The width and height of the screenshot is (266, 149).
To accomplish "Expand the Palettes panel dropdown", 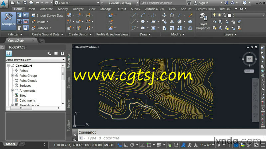I will [x=15, y=34].
